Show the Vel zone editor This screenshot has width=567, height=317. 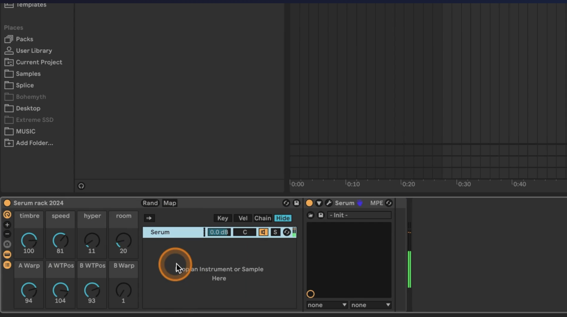pyautogui.click(x=243, y=218)
